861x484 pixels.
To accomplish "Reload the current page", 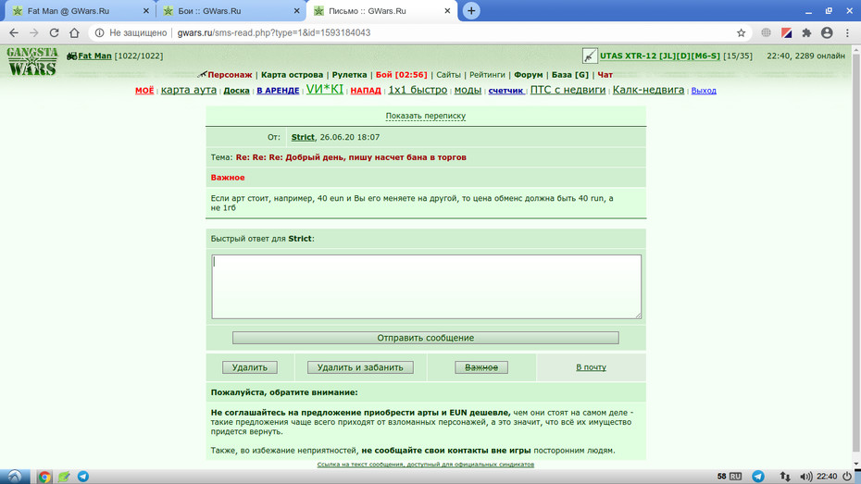I will coord(54,33).
